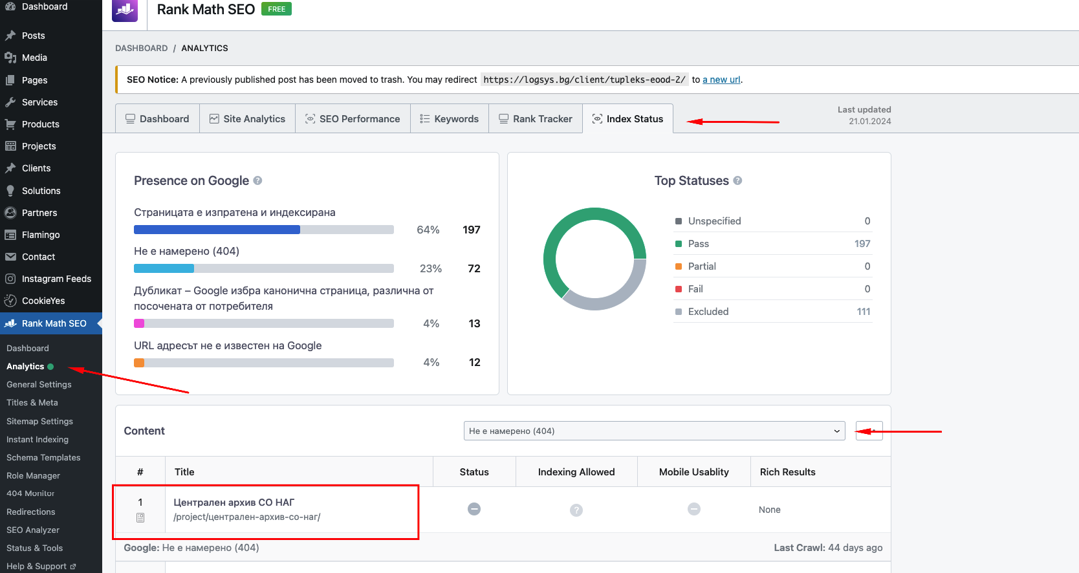
Task: Open Redirections submenu item
Action: 31,512
